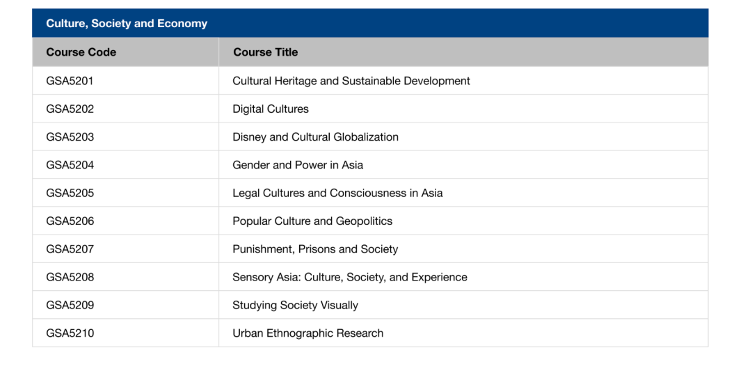This screenshot has width=743, height=371.
Task: Click the Course Title column header
Action: click(x=265, y=52)
